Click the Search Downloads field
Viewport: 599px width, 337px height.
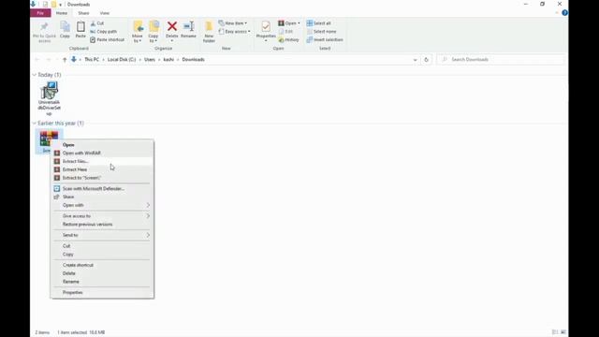pyautogui.click(x=501, y=60)
